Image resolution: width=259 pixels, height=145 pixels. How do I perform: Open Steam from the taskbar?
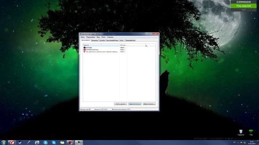(20, 143)
